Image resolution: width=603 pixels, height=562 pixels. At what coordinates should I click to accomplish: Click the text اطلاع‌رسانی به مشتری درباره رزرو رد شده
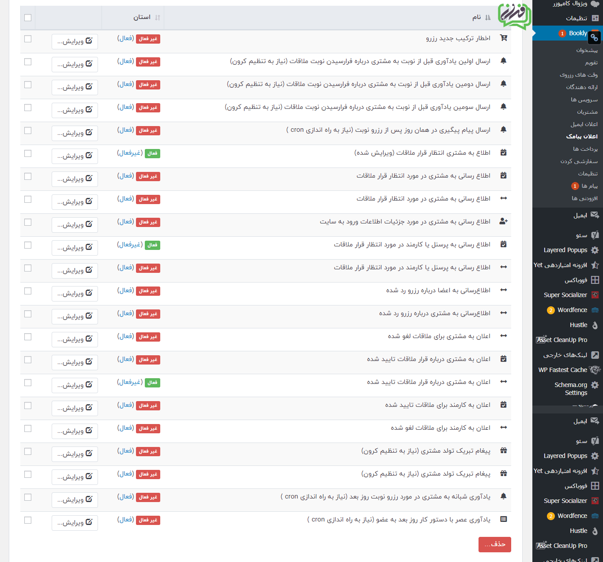435,313
